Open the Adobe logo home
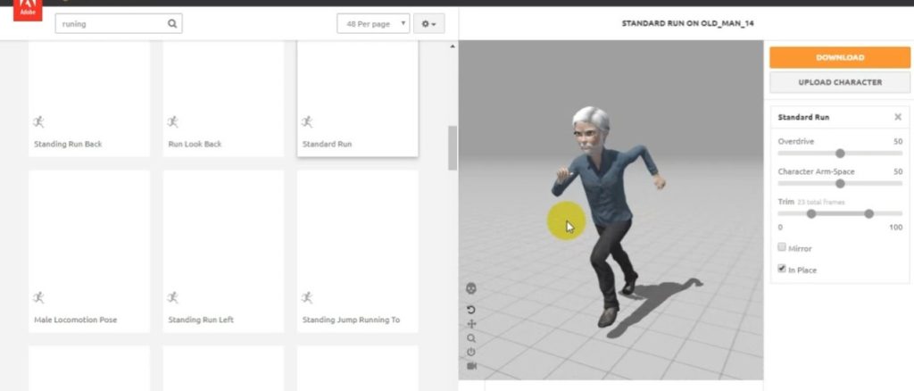914x391 pixels. tap(28, 11)
